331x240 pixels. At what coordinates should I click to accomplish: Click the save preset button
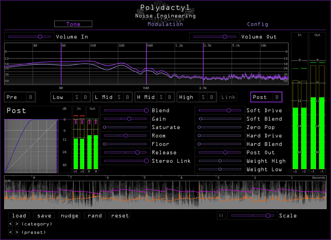[x=44, y=215]
